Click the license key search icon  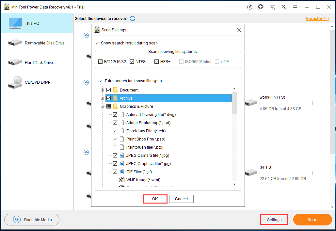coord(284,7)
